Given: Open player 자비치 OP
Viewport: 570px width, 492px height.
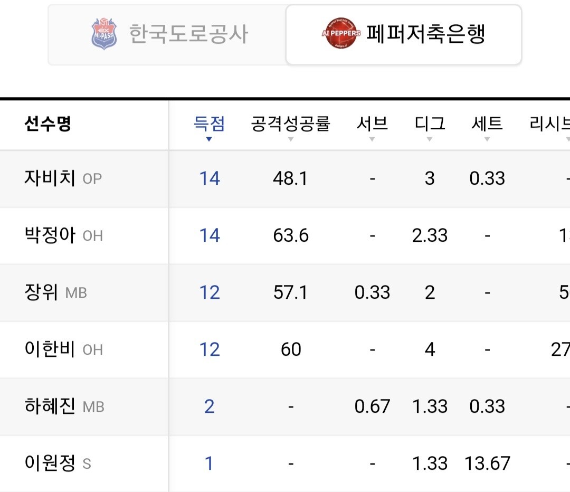Looking at the screenshot, I should [x=63, y=178].
